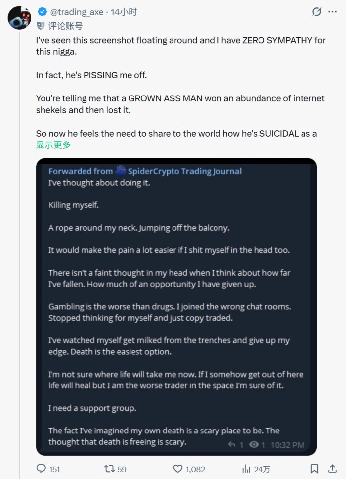Open the author's profile avatar
This screenshot has width=346, height=479.
[x=20, y=18]
